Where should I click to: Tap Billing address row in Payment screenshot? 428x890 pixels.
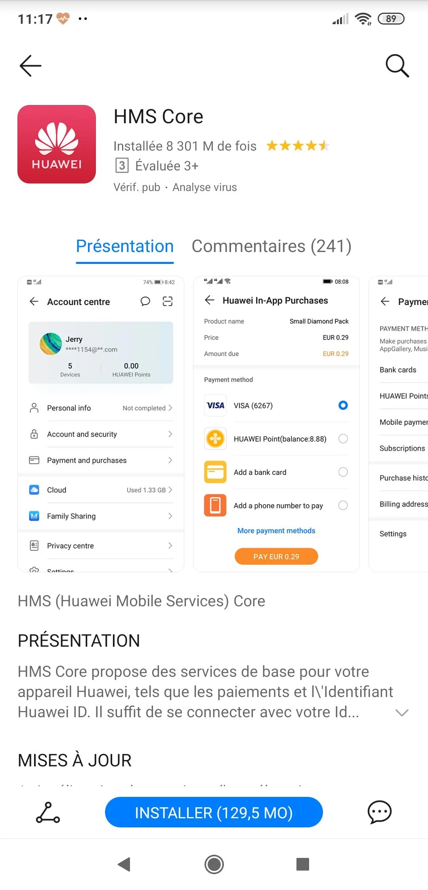point(403,504)
